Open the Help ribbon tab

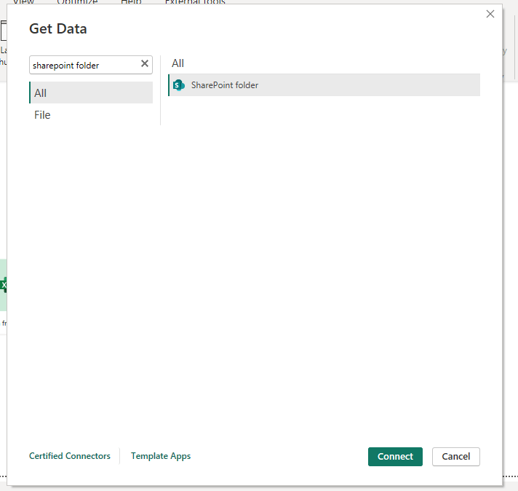point(131,2)
